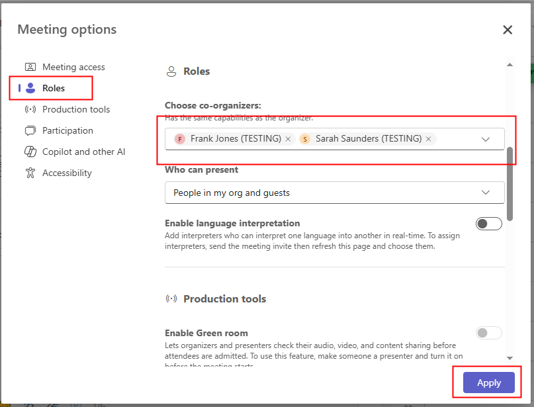Click the Participation chat icon
Screen dimensions: 534x407
(30, 130)
